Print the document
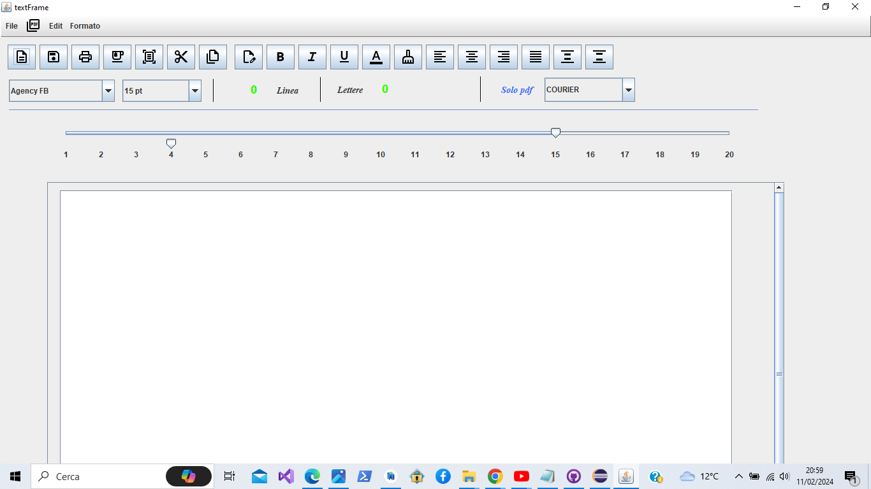 click(85, 57)
